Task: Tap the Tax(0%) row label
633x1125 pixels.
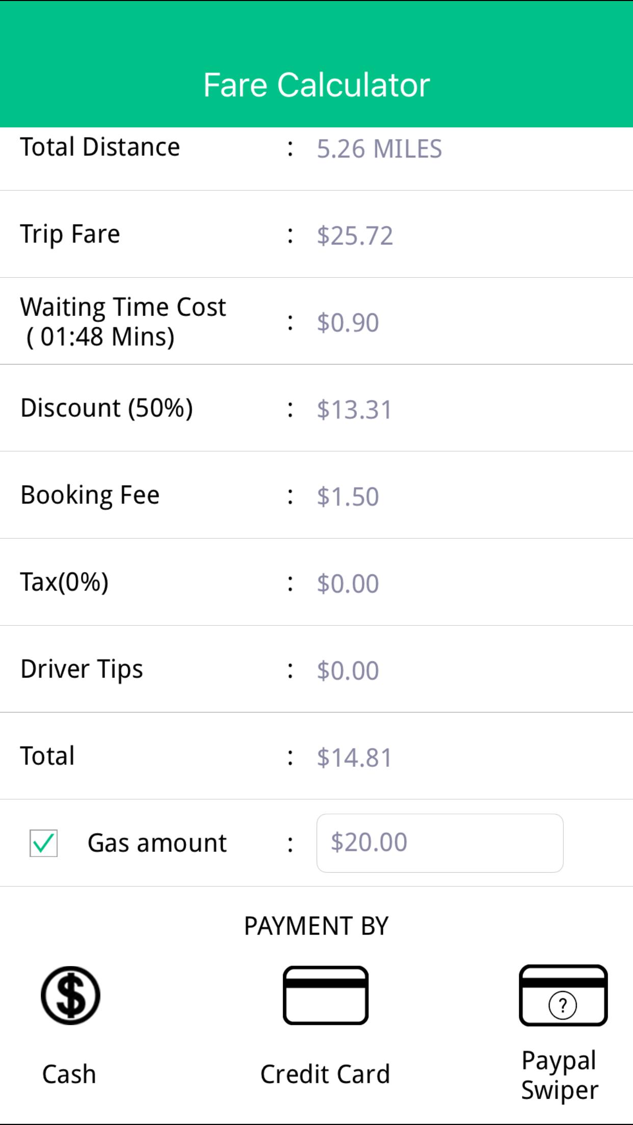Action: point(64,582)
